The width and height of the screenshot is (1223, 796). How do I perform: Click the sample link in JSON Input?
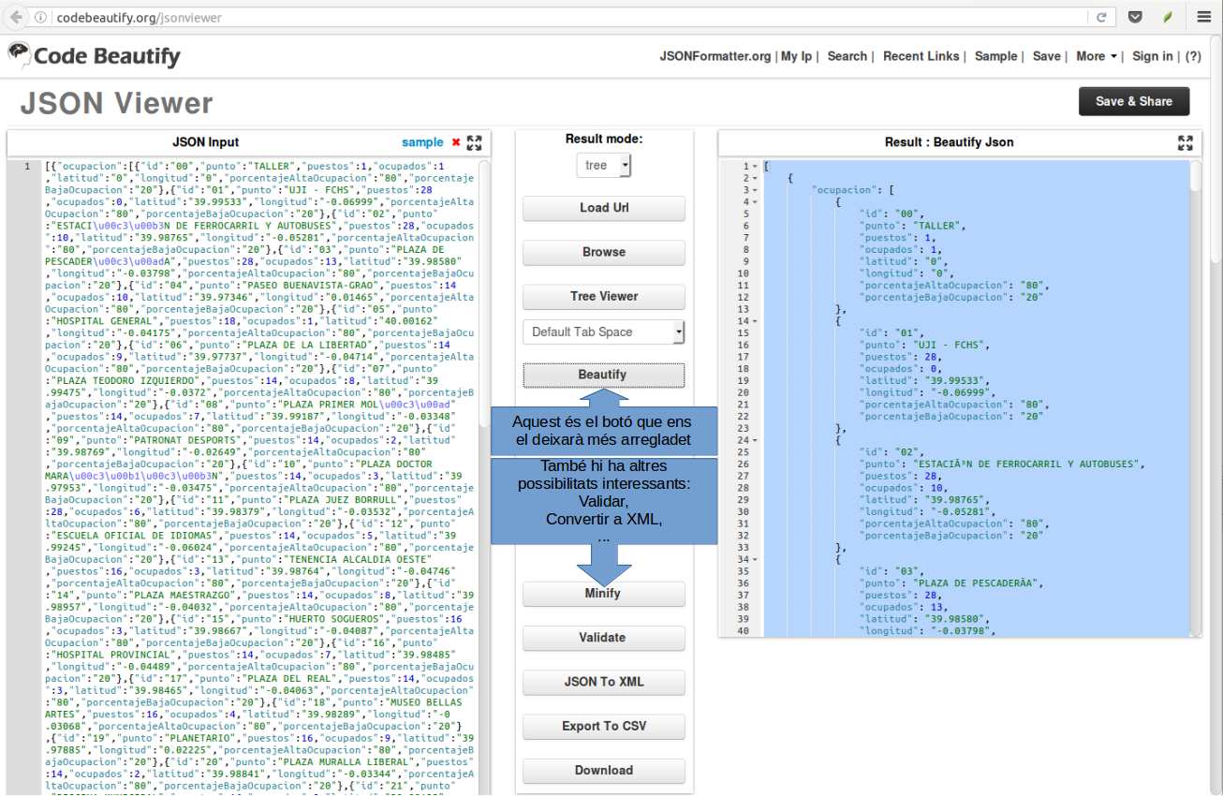[422, 142]
